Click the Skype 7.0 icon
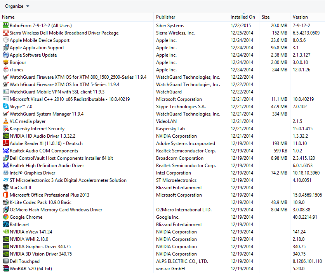 (x=5, y=107)
